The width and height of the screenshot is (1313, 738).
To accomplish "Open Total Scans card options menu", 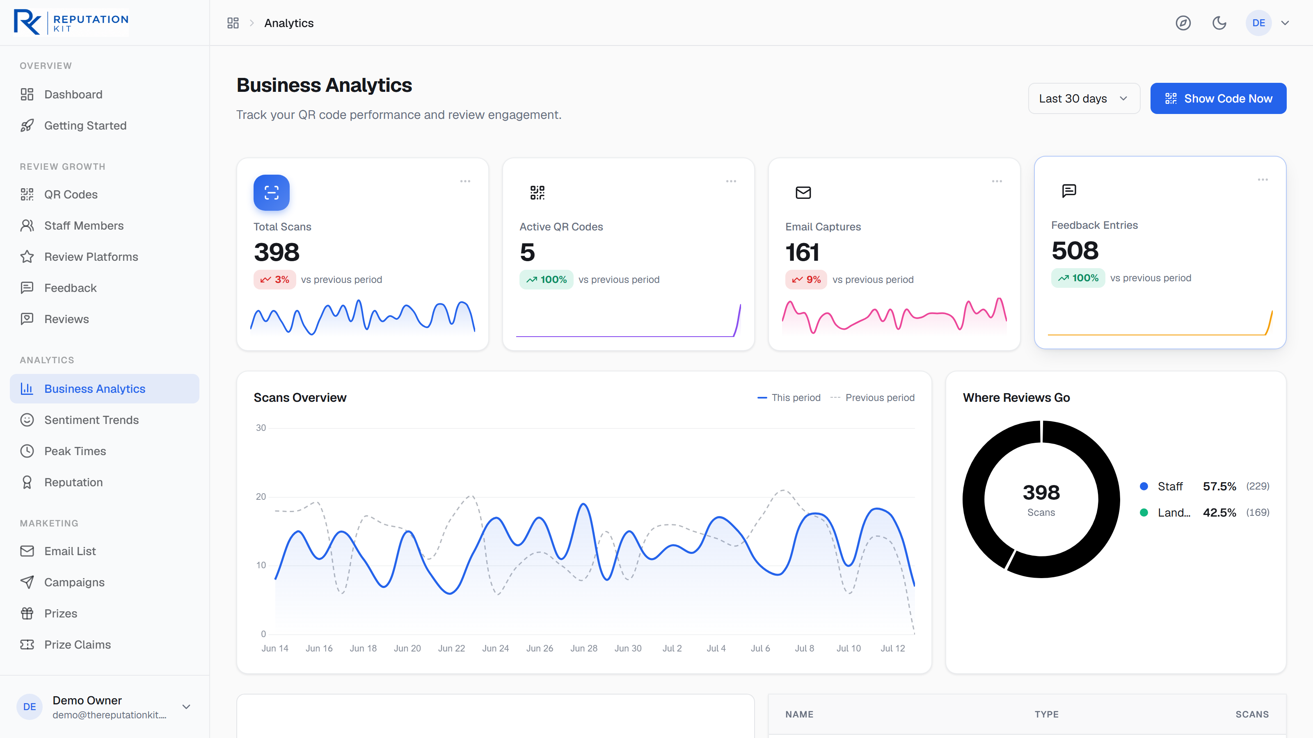I will point(465,181).
